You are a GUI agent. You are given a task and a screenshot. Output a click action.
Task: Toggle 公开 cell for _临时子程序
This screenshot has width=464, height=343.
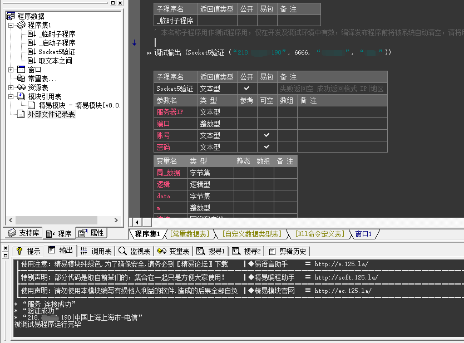(x=247, y=21)
